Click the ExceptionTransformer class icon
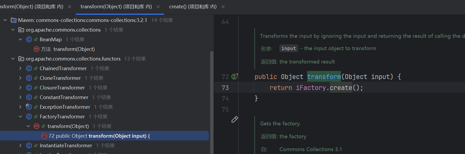The image size is (465, 154). click(x=29, y=107)
